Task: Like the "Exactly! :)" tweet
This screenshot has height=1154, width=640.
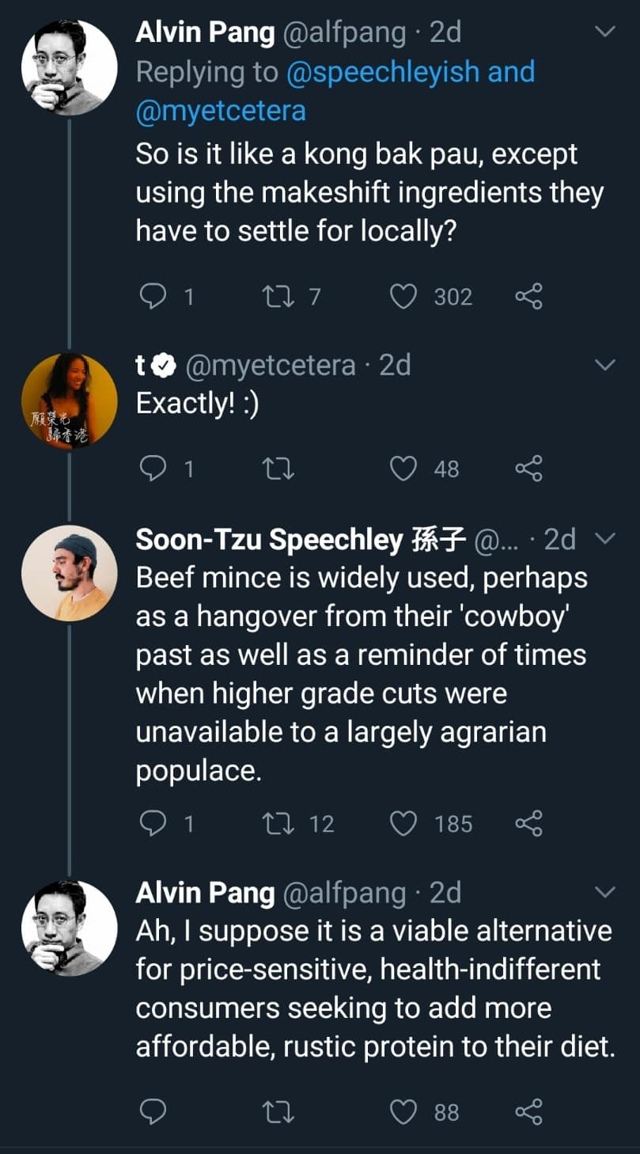Action: point(403,469)
